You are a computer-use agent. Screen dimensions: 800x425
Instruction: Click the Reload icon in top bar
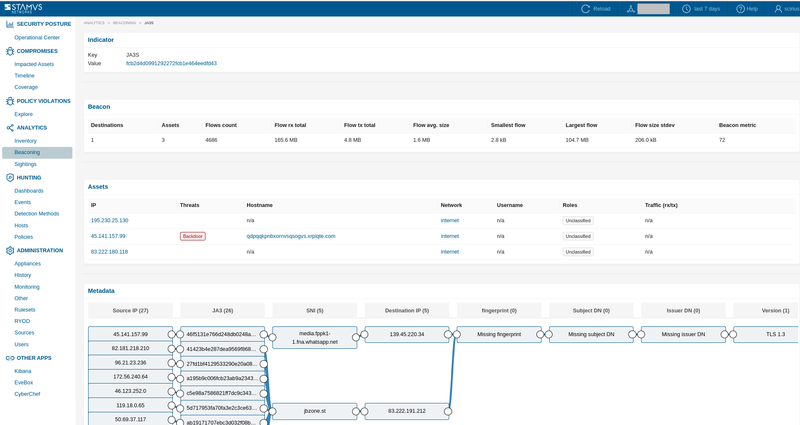(x=586, y=9)
